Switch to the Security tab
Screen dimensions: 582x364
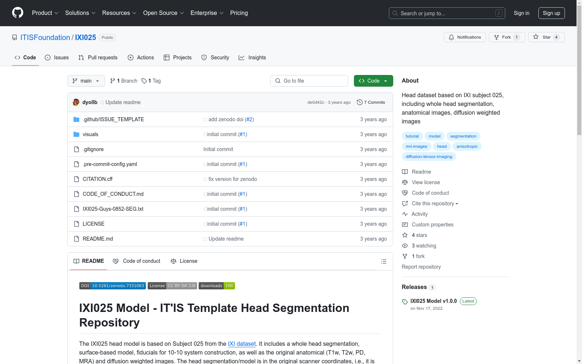click(x=215, y=58)
